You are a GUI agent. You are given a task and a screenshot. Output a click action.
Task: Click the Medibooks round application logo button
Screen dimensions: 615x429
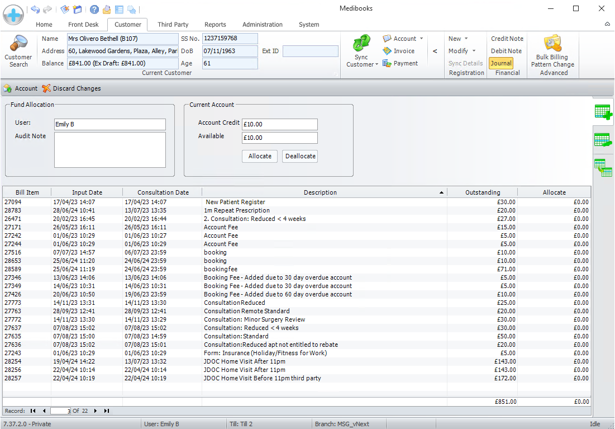(13, 13)
